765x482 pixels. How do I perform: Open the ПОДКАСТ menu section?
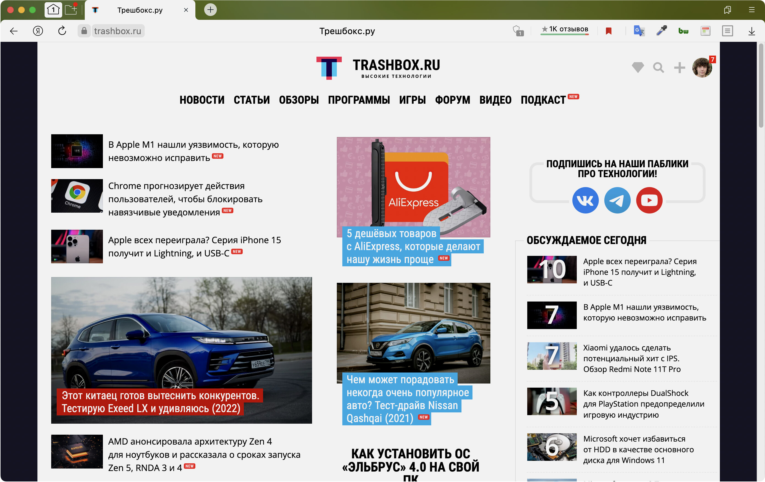(543, 100)
